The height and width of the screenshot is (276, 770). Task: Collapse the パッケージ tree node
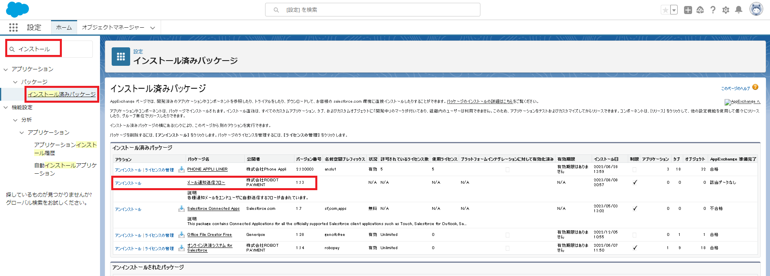[x=15, y=82]
